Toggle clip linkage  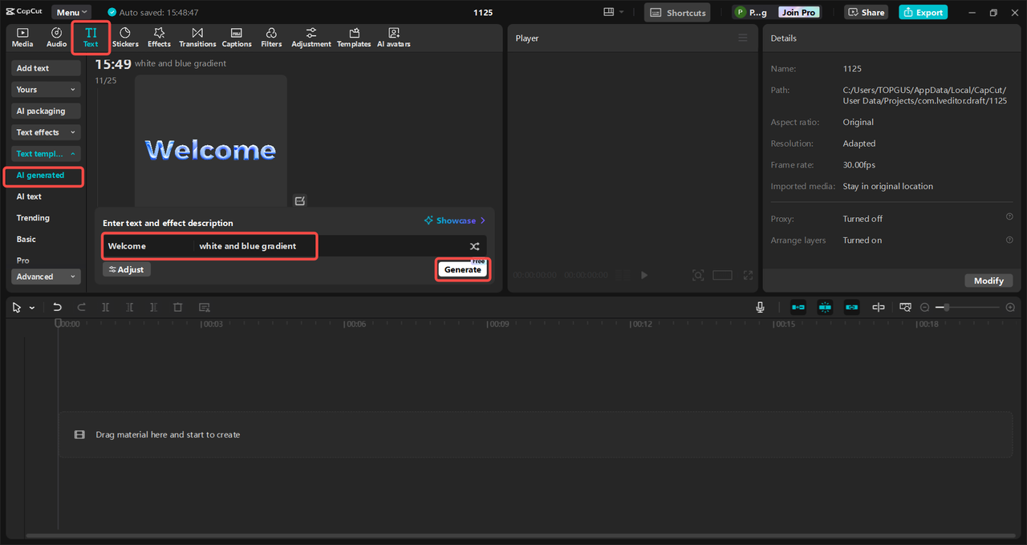[851, 307]
